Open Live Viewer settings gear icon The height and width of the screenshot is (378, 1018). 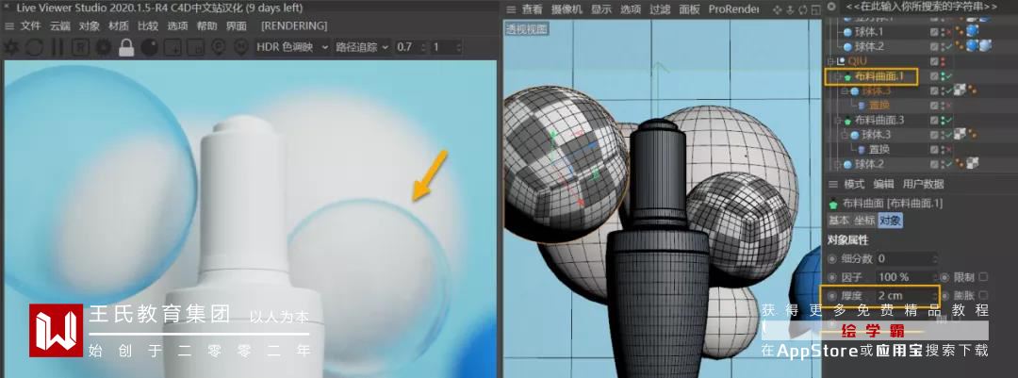(104, 47)
